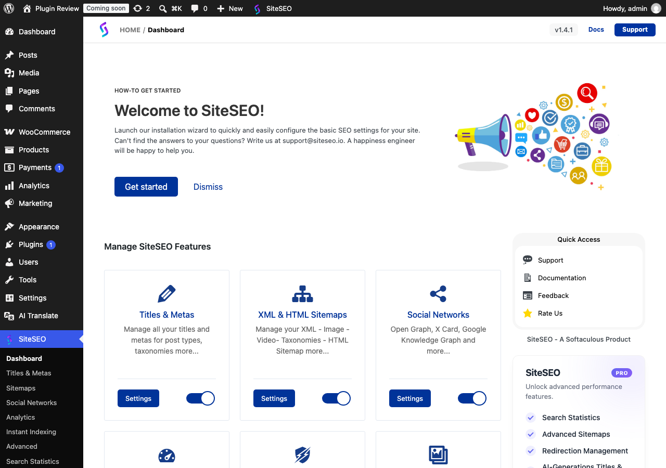Open Plugins in the sidebar

[42, 244]
